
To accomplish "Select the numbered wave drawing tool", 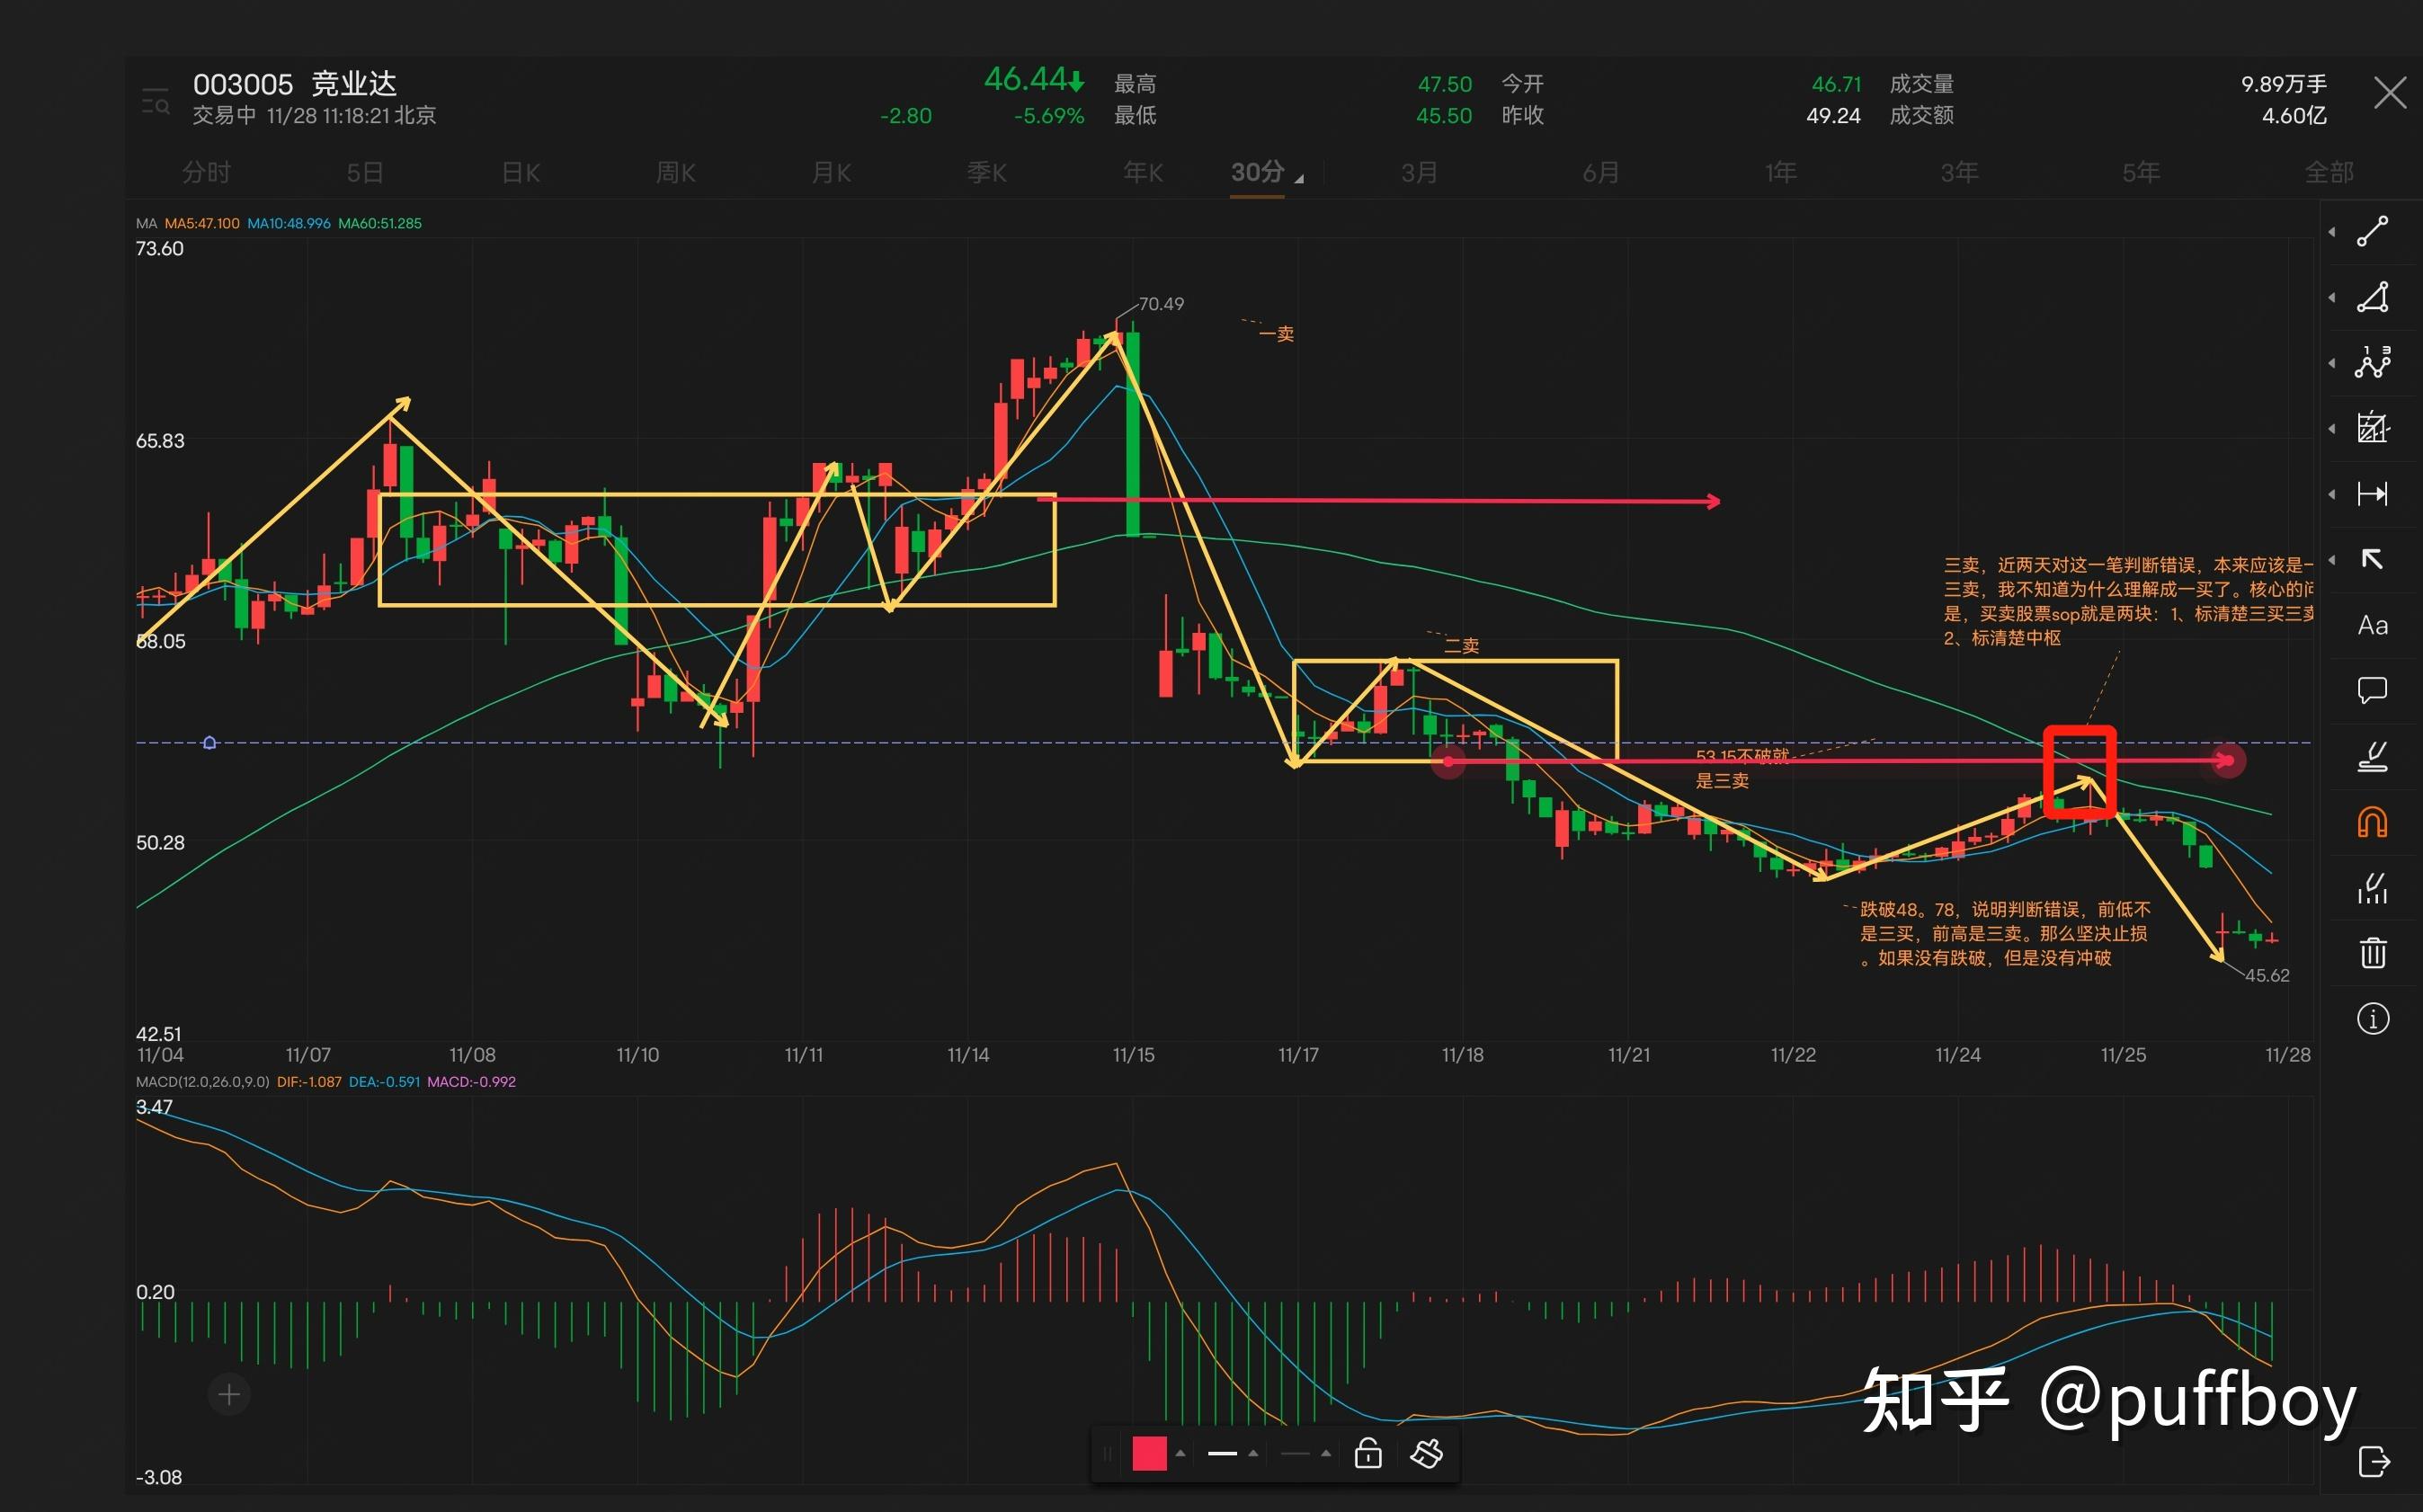I will (2372, 362).
